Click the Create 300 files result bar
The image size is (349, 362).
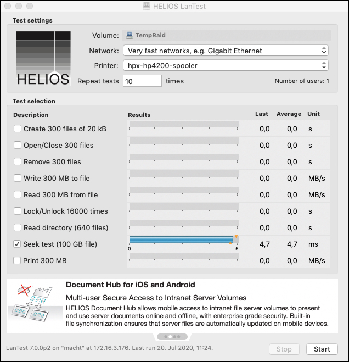click(184, 124)
